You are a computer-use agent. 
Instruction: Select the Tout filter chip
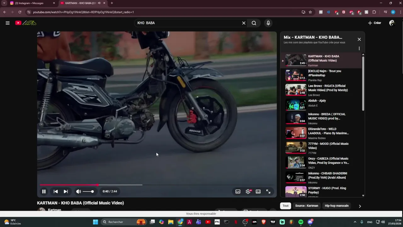tap(286, 206)
